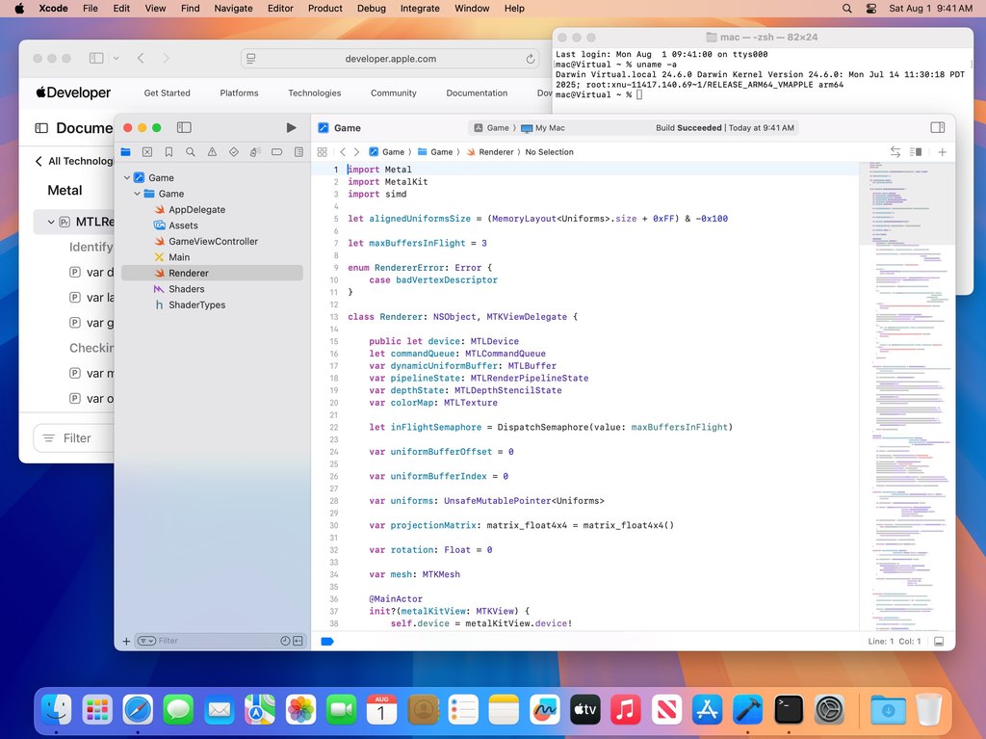Add a new editor with plus icon
Image resolution: width=986 pixels, height=739 pixels.
pyautogui.click(x=942, y=151)
